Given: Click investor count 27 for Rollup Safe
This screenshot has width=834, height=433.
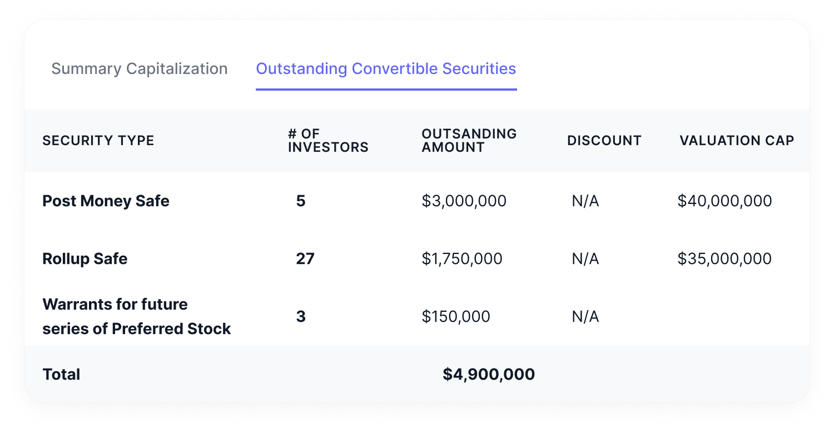Looking at the screenshot, I should [305, 258].
